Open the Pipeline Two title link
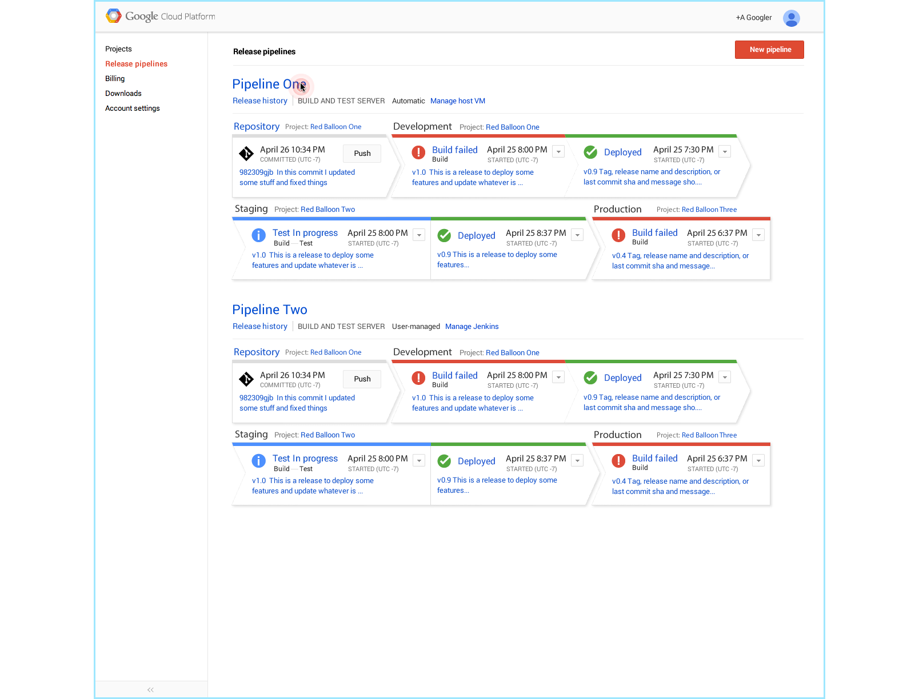The height and width of the screenshot is (699, 919). (x=270, y=310)
